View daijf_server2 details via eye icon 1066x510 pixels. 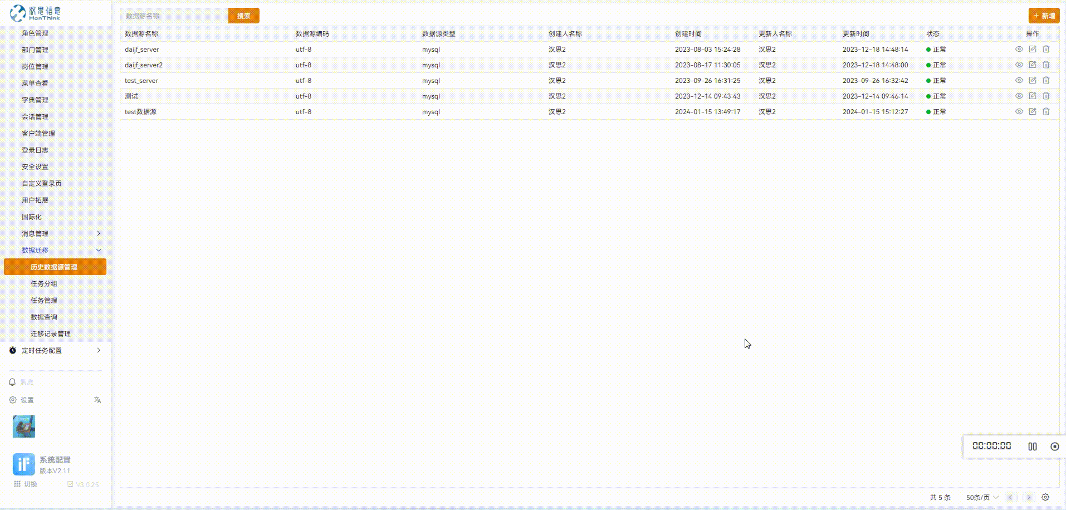point(1019,65)
